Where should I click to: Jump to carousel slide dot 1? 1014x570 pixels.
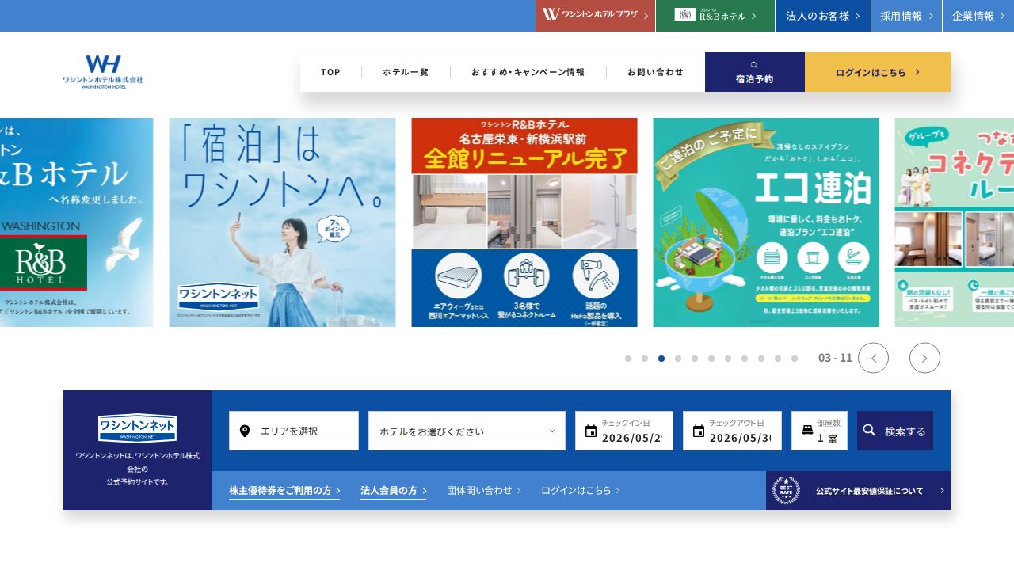click(x=628, y=359)
